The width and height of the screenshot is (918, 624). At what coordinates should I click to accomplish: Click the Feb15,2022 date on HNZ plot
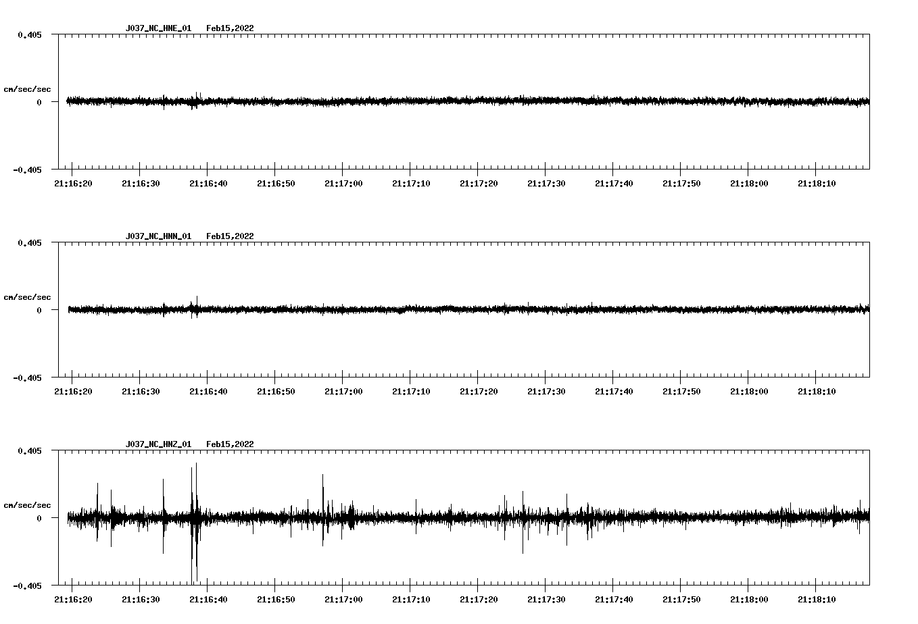pos(230,444)
